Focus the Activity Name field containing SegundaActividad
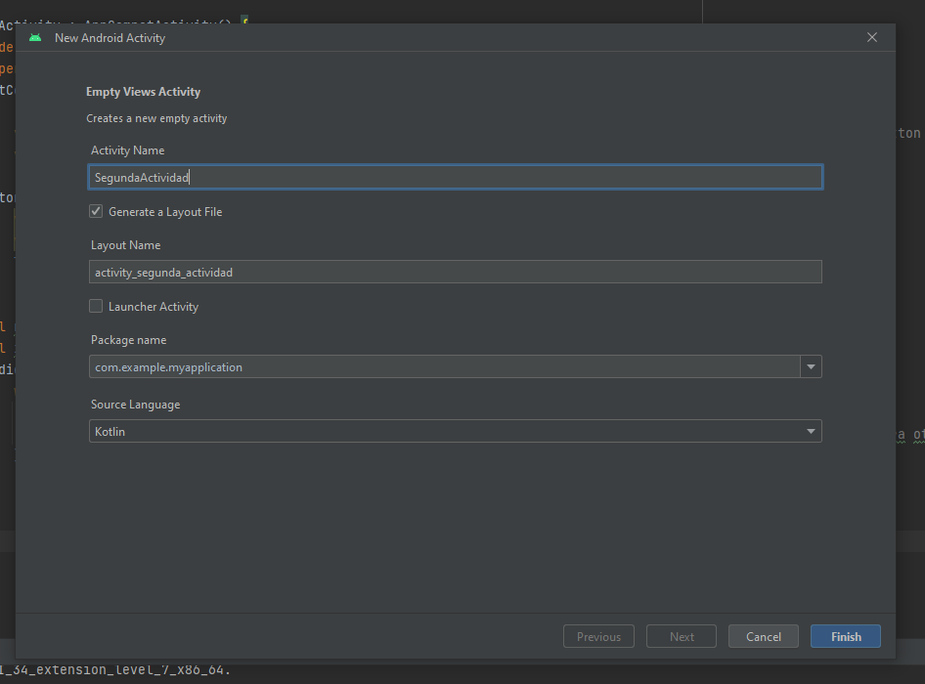 [455, 177]
